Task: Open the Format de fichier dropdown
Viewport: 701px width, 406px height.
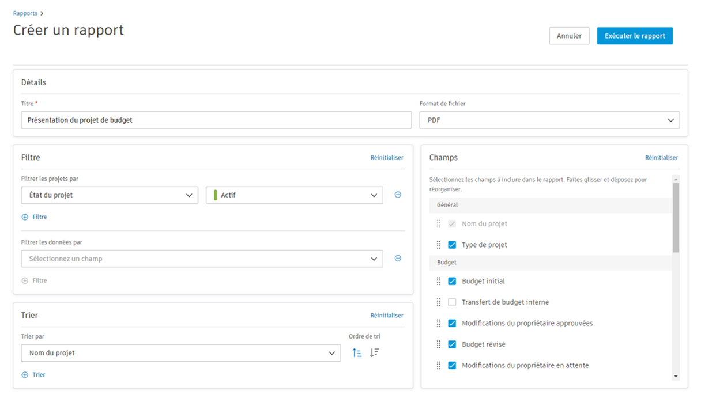Action: pos(549,120)
